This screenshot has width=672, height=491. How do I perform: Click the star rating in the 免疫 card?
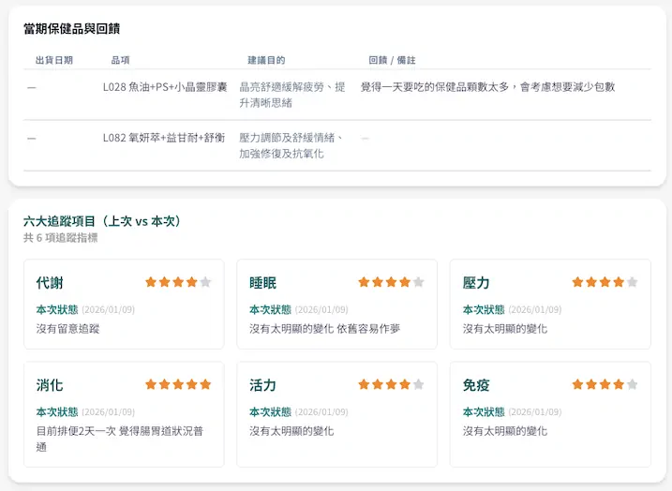pos(605,384)
